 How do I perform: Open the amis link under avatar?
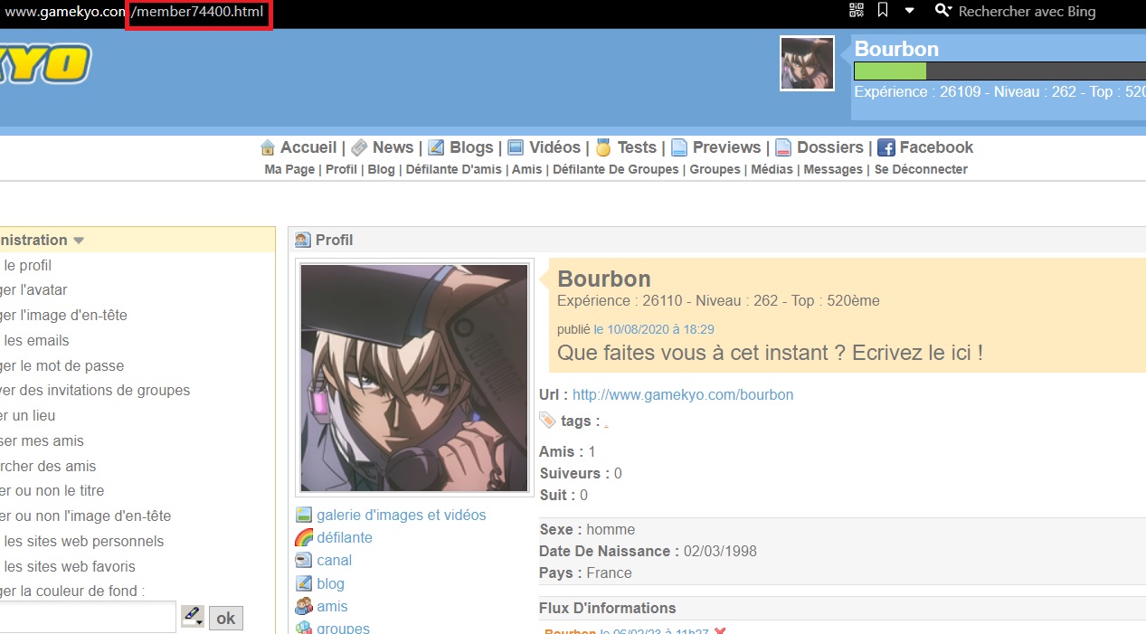(332, 606)
